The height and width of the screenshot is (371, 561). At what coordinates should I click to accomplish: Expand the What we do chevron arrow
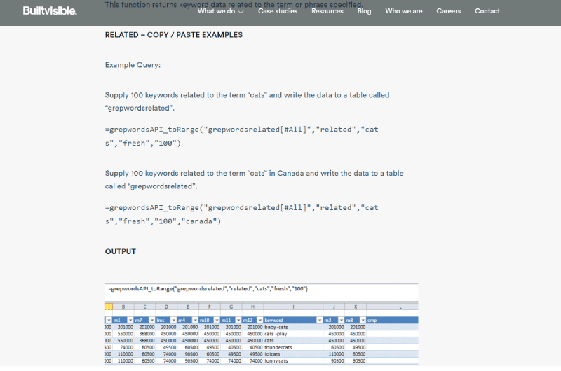241,12
